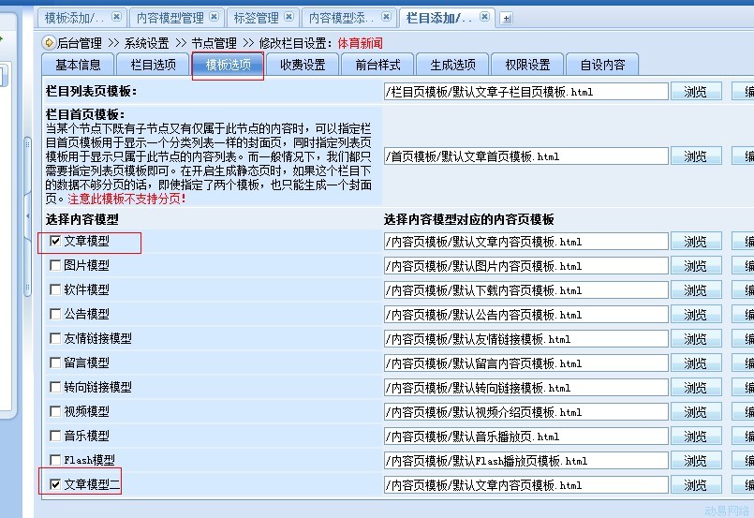The width and height of the screenshot is (754, 518).
Task: Browse template for the 软件模型 row
Action: 695,290
